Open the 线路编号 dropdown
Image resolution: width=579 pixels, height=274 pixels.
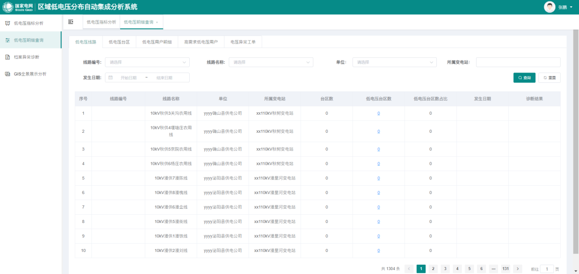pos(148,62)
